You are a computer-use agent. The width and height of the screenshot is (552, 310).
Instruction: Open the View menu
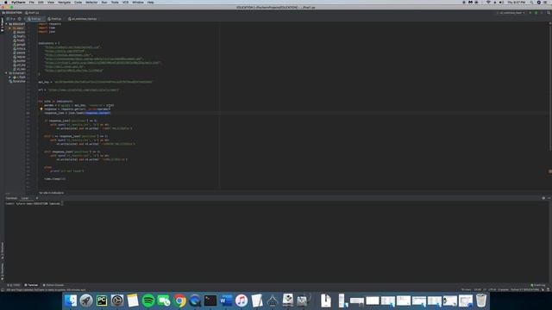click(x=51, y=2)
